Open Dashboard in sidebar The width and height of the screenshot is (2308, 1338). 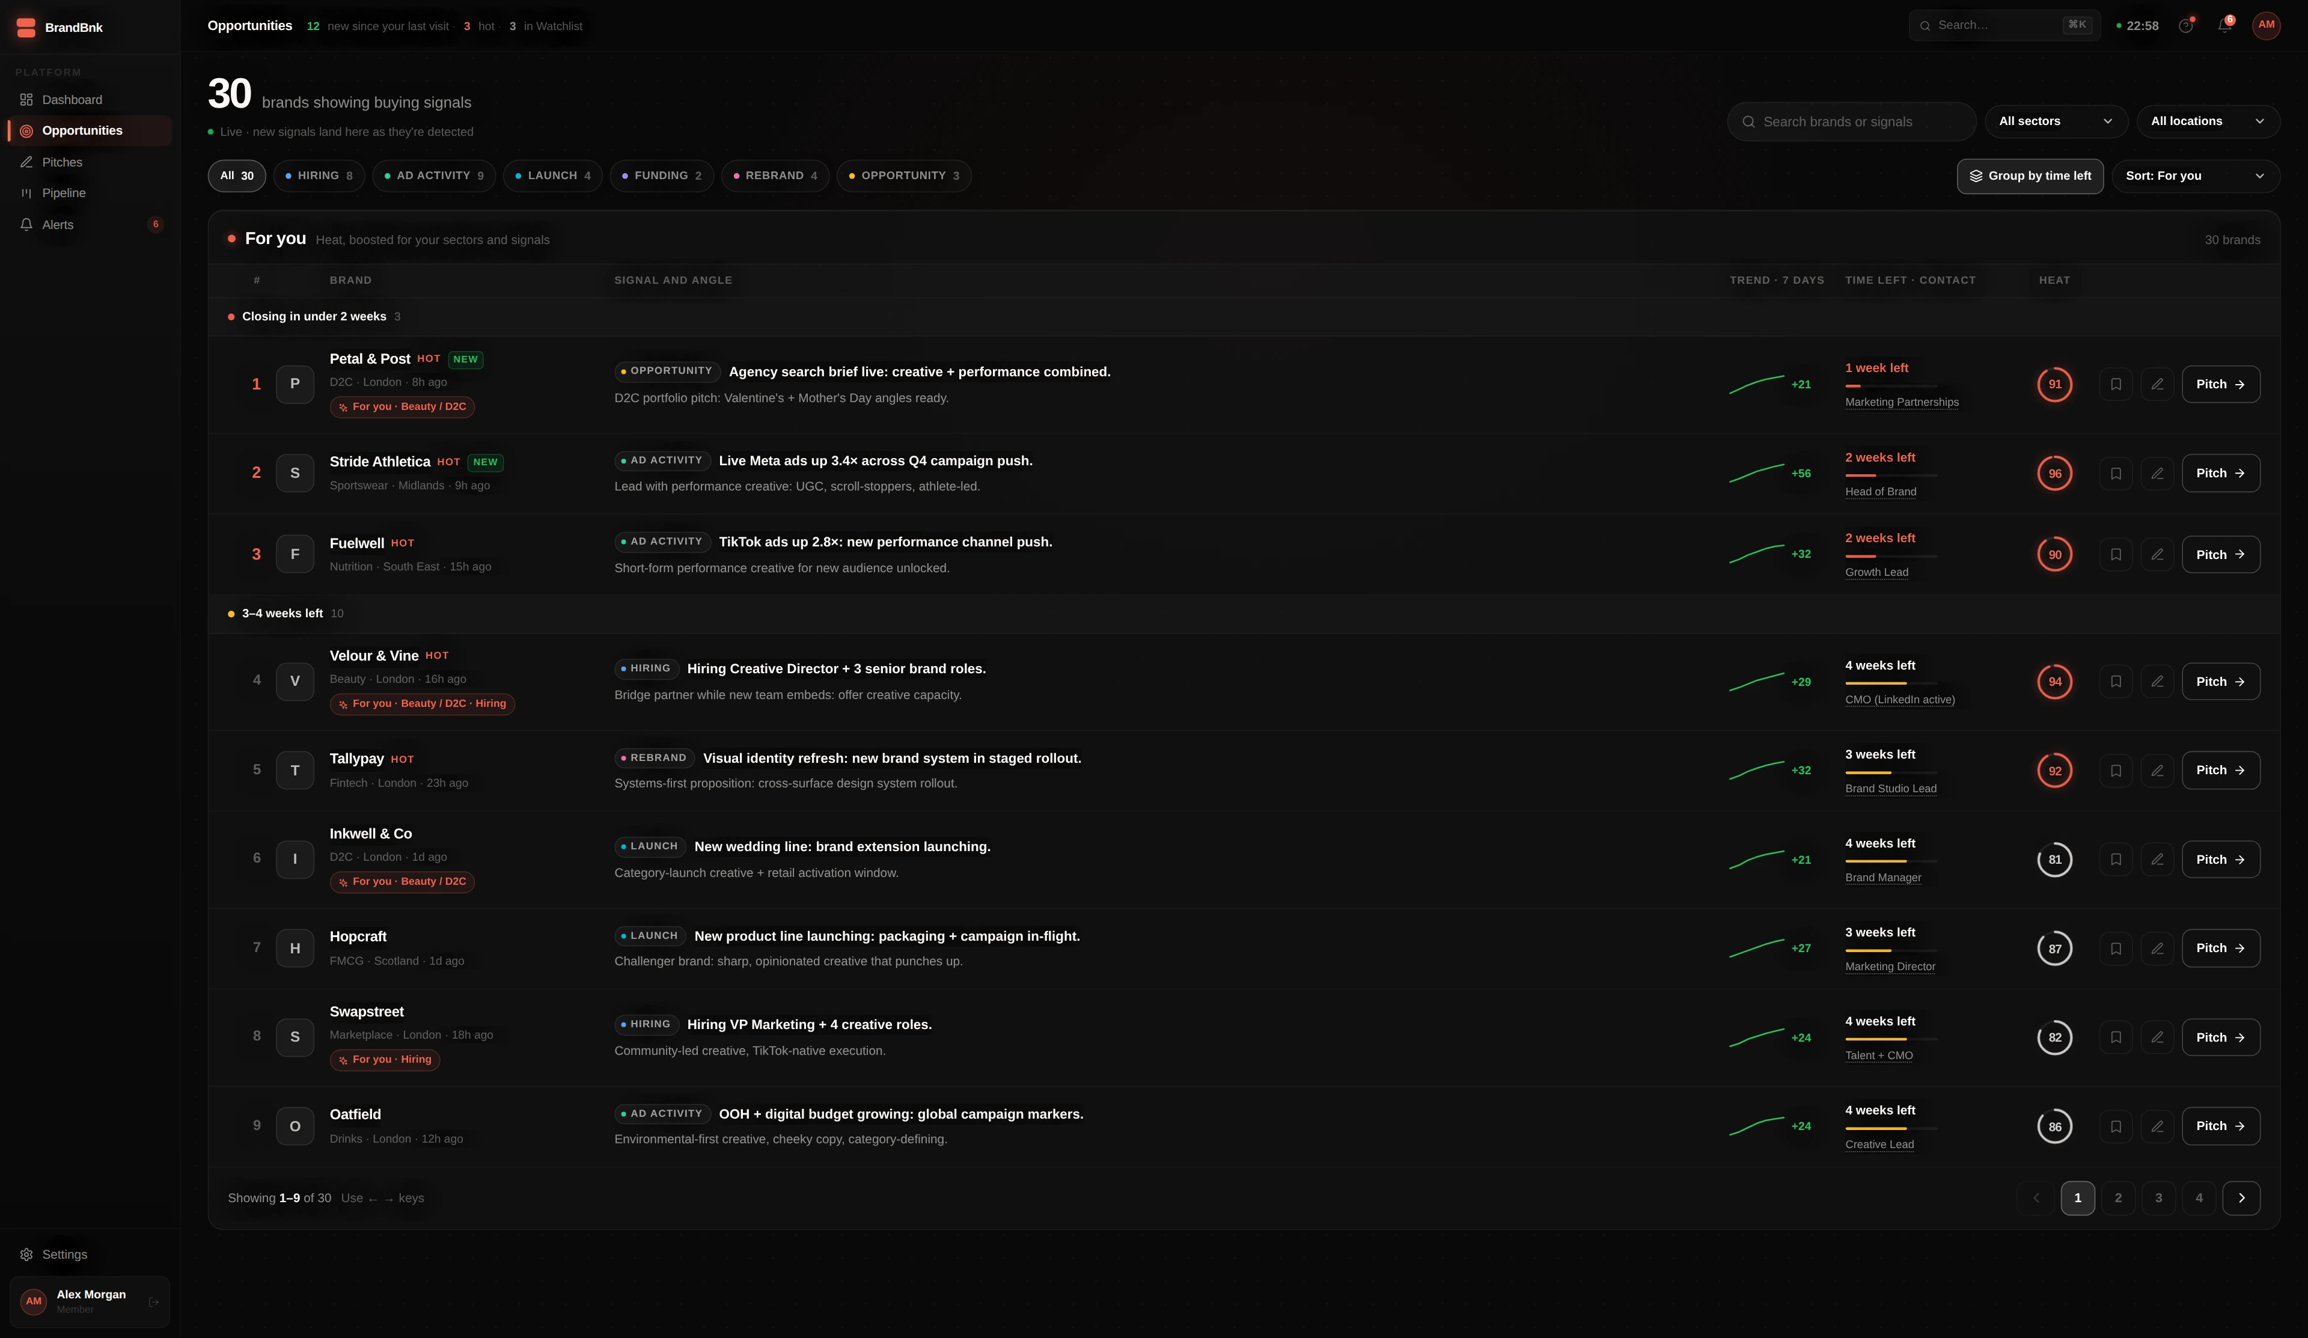coord(90,100)
